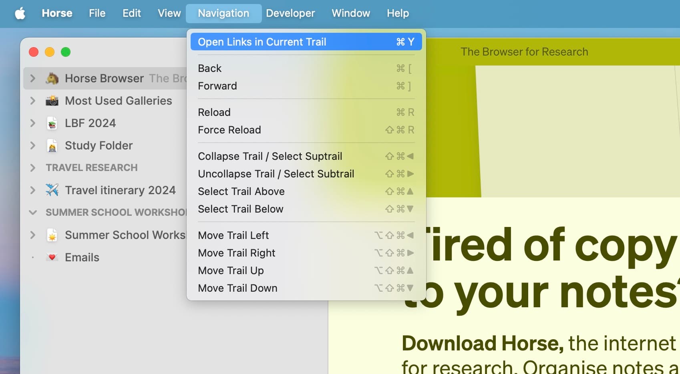Expand the Travel itinerary 2024 entry

33,190
